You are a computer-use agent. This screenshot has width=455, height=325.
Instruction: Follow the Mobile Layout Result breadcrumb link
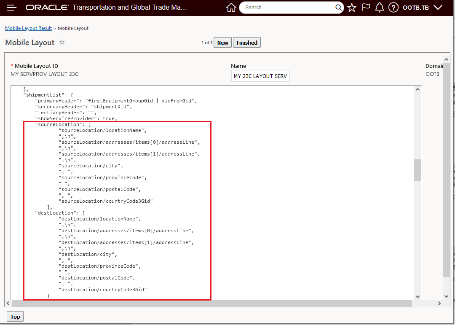click(x=29, y=28)
